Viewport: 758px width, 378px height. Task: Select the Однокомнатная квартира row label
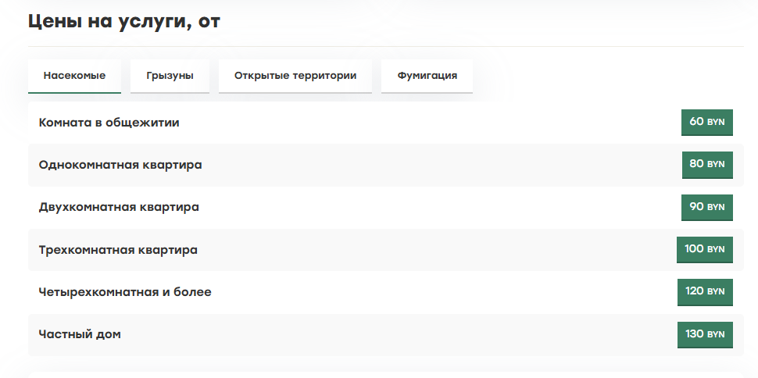[120, 165]
